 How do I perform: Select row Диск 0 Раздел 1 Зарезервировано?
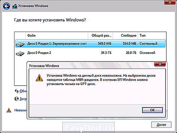click(x=90, y=43)
